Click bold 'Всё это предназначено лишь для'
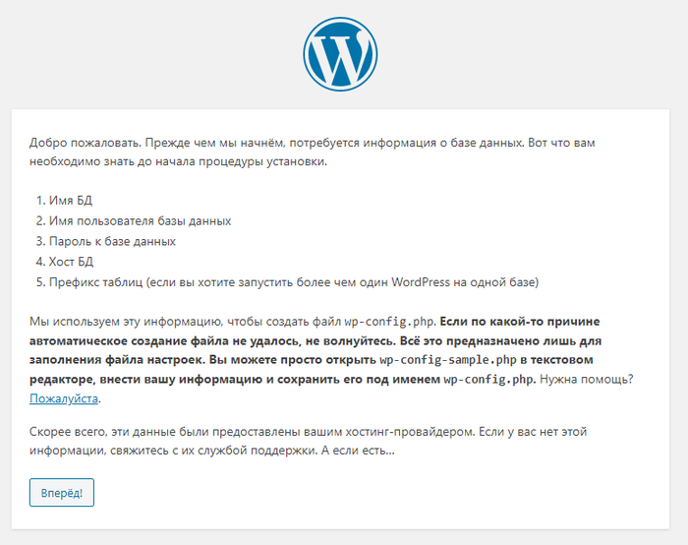Screen dimensions: 688x545 500,340
